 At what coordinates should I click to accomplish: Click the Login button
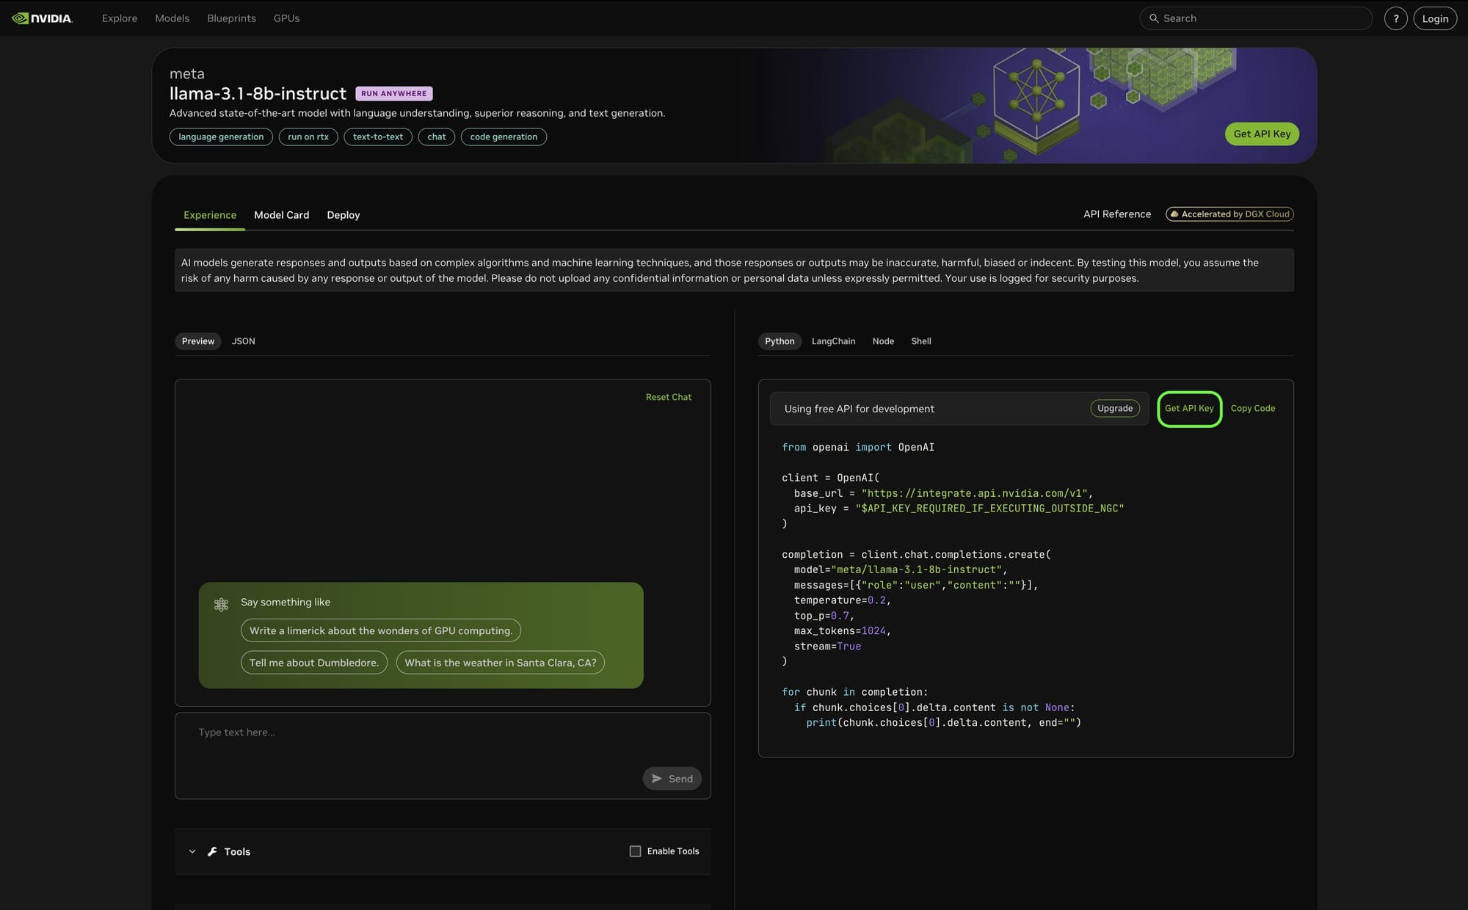tap(1435, 18)
